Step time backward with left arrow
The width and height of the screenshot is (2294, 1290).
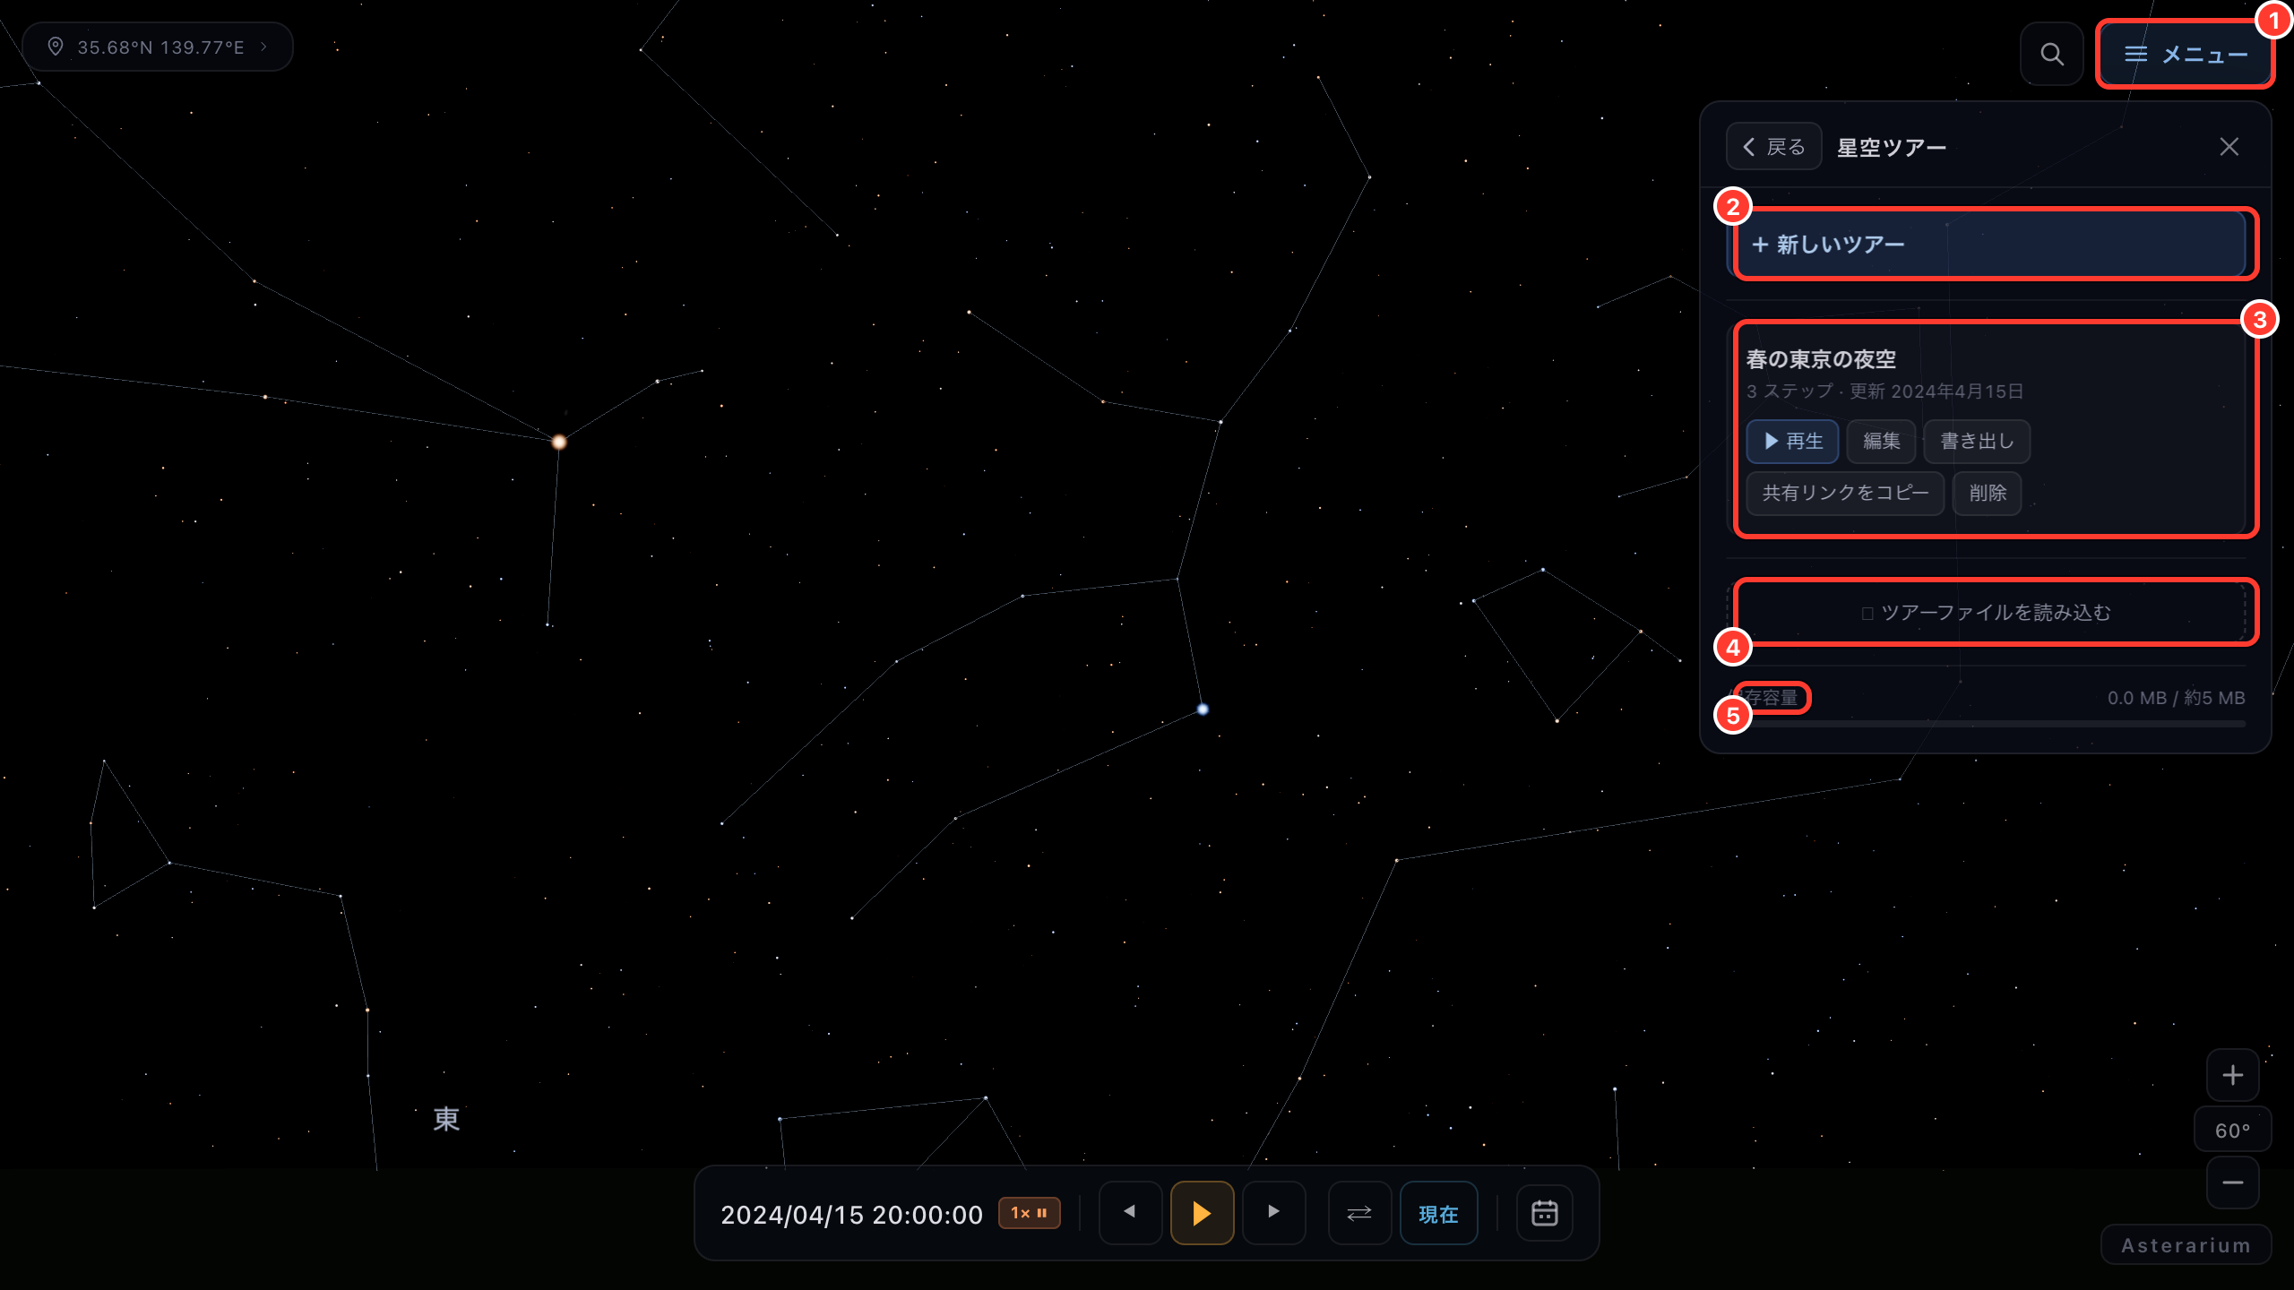click(x=1130, y=1213)
